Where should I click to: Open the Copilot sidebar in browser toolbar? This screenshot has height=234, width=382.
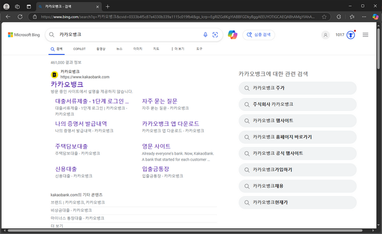click(x=375, y=17)
